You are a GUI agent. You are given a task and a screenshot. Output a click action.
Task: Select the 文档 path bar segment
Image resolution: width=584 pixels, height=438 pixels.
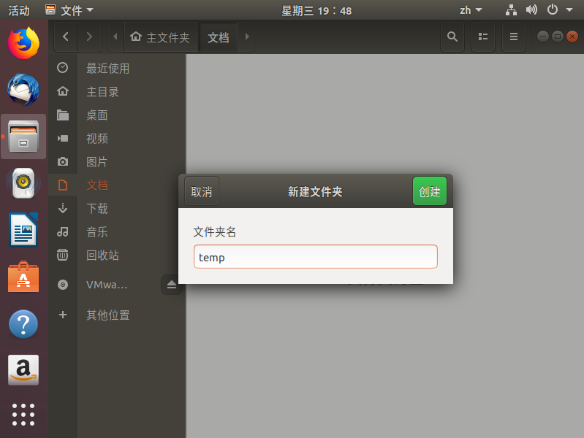(x=218, y=37)
